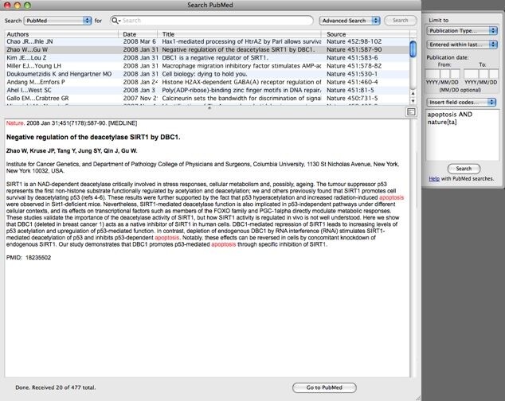Select the Zhao W...Gu W row

point(207,49)
